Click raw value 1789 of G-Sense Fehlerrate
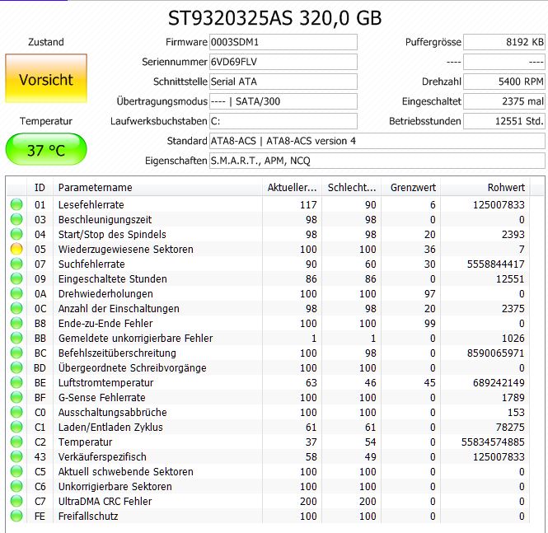The height and width of the screenshot is (533, 548). pos(513,397)
